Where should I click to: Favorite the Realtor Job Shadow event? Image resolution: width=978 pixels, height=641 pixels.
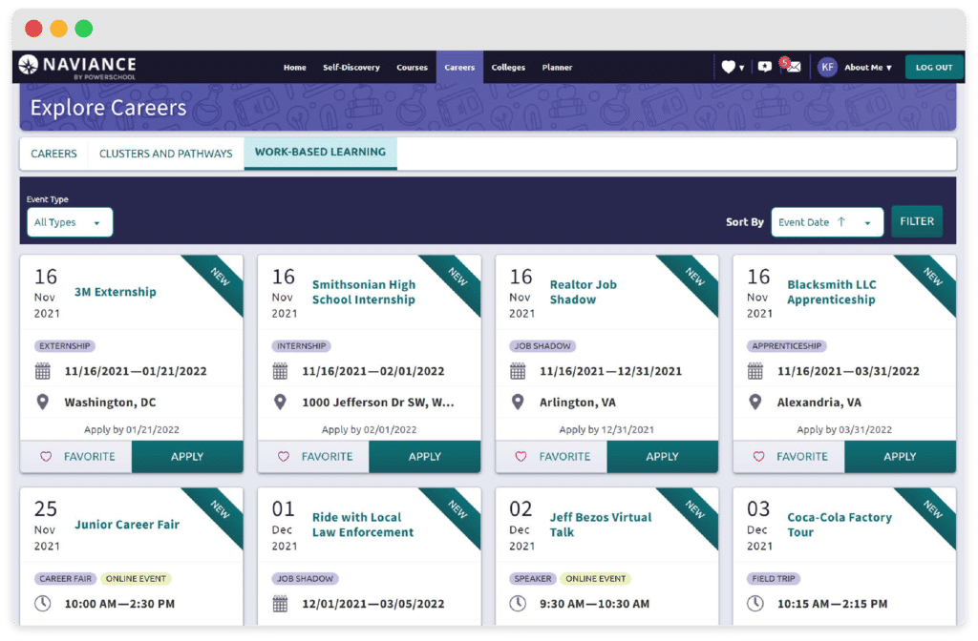click(551, 457)
